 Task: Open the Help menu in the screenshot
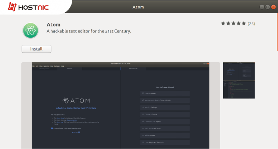tap(63, 66)
